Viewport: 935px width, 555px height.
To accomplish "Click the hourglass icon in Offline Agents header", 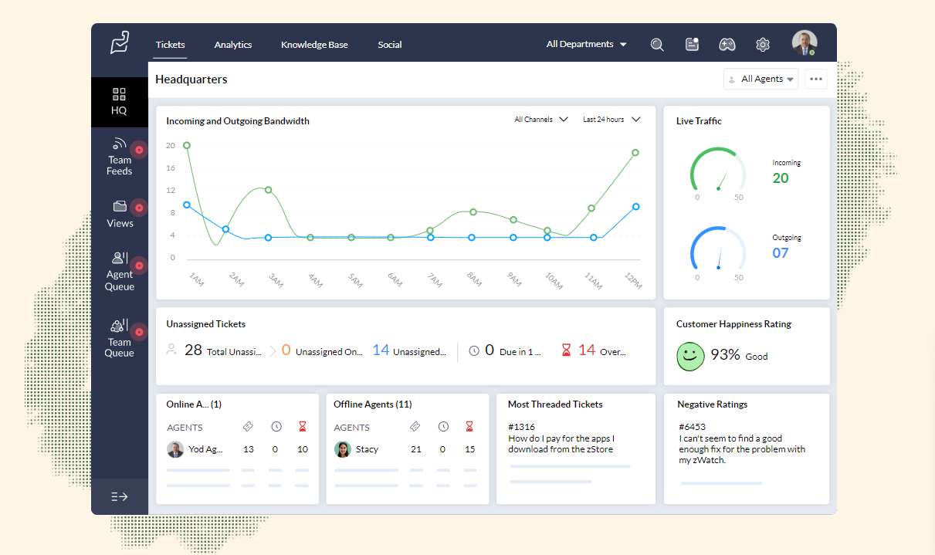I will point(469,426).
